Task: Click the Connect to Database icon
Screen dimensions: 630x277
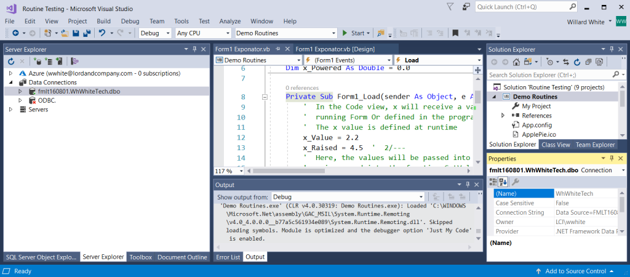Action: pos(38,61)
